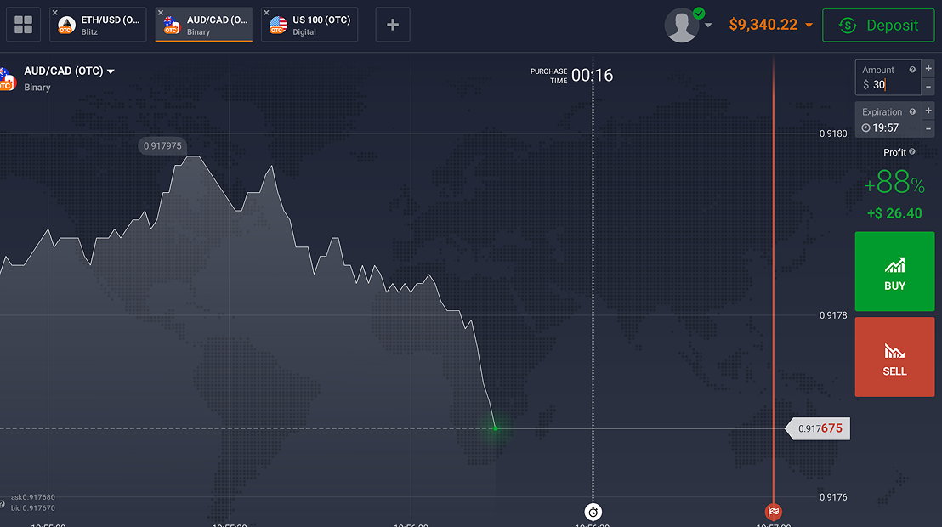This screenshot has width=942, height=527.
Task: Switch to the ETH/USD Blitz tab
Action: (x=100, y=25)
